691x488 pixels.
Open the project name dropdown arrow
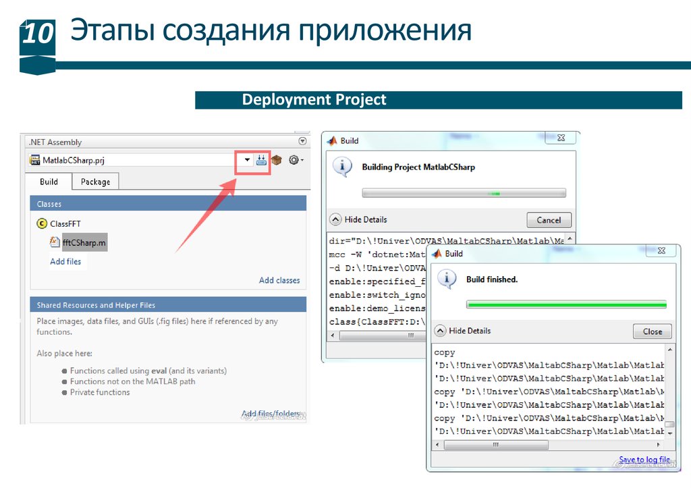[x=247, y=161]
